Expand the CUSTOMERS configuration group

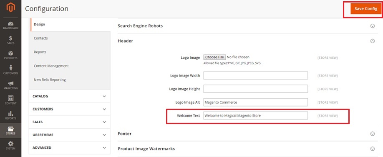tap(70, 109)
